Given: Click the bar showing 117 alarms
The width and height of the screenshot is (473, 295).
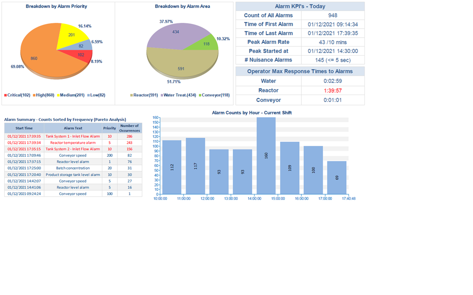Looking at the screenshot, I should [x=195, y=166].
